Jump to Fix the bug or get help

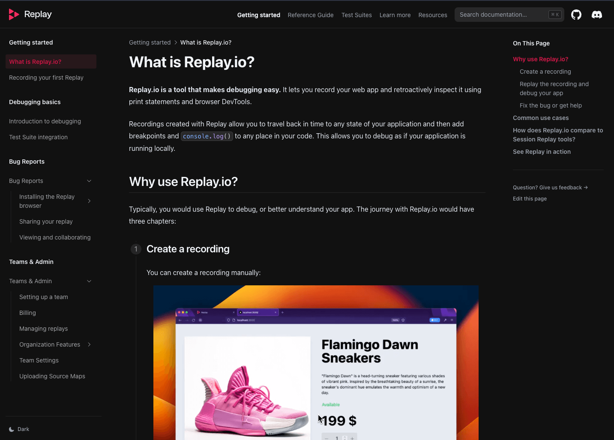tap(551, 105)
